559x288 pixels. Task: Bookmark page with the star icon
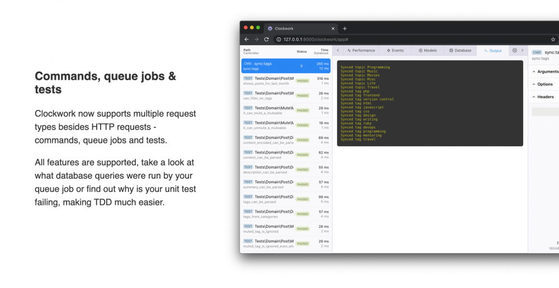(x=553, y=40)
